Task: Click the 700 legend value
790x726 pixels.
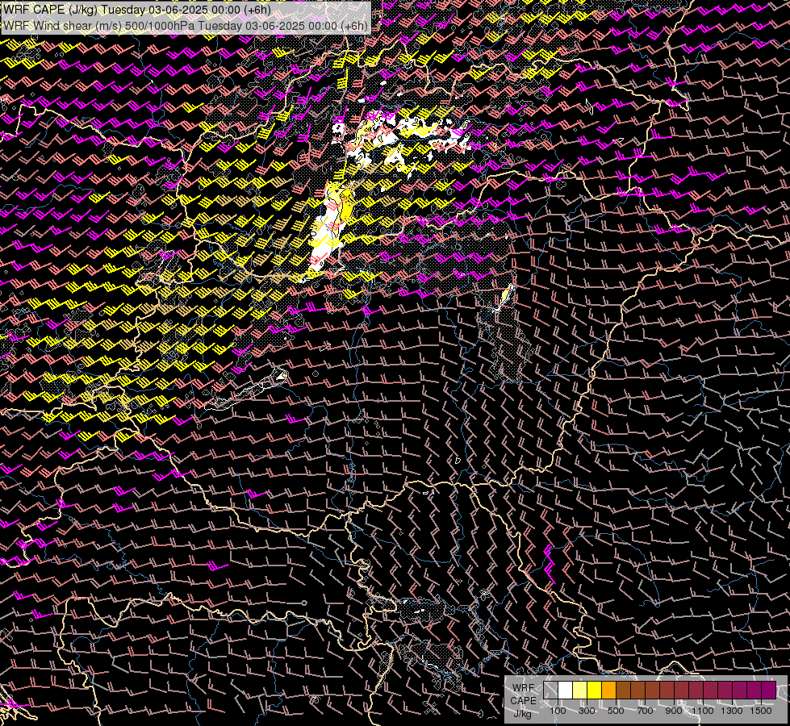Action: coord(645,711)
